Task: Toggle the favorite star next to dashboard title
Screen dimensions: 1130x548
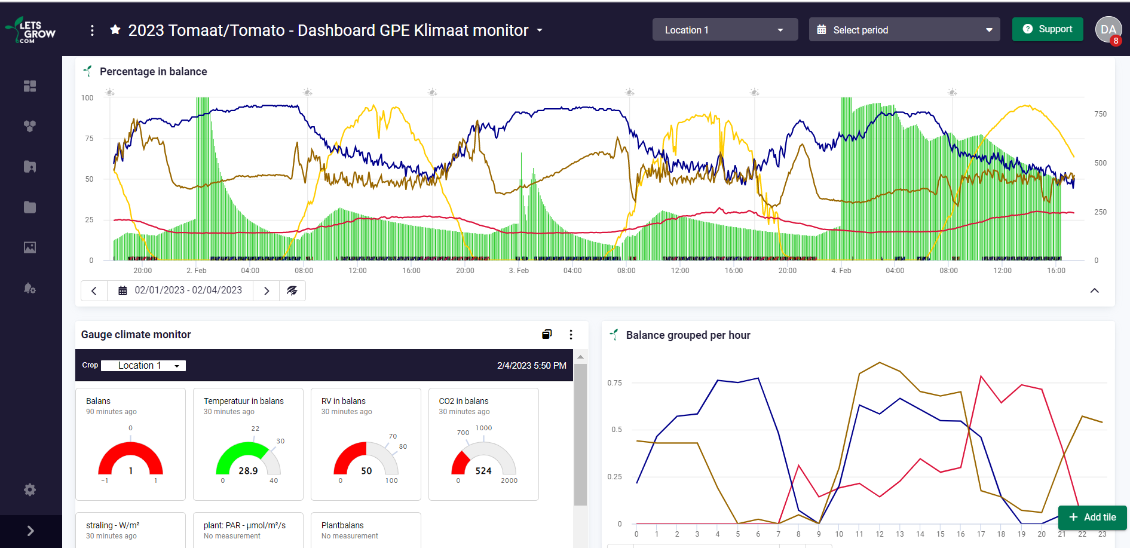Action: (x=115, y=30)
